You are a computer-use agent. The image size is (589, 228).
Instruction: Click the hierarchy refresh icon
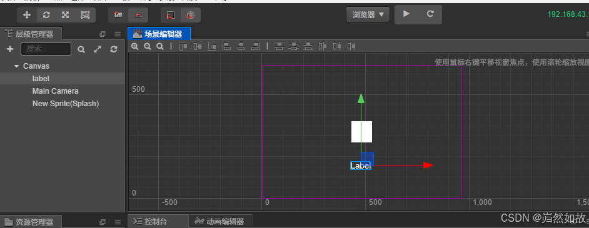point(114,49)
